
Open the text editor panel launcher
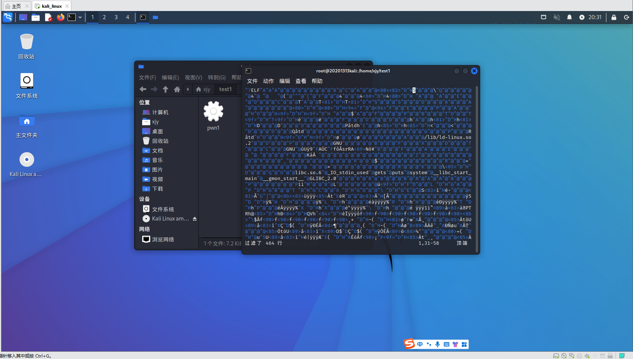pos(48,17)
